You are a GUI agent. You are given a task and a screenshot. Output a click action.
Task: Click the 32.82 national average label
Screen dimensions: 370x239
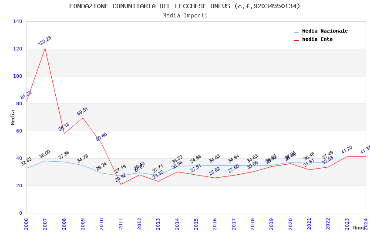[x=26, y=162]
